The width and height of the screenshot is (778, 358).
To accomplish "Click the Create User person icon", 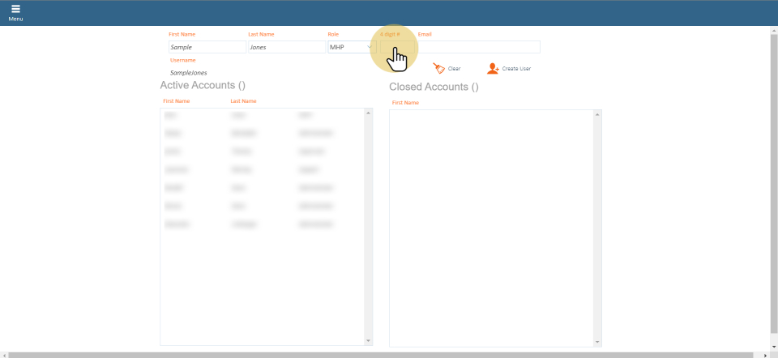I will (x=493, y=69).
